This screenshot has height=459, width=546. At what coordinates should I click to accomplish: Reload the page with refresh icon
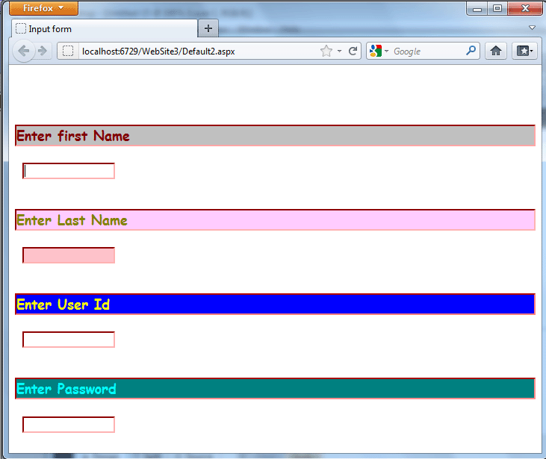point(353,51)
